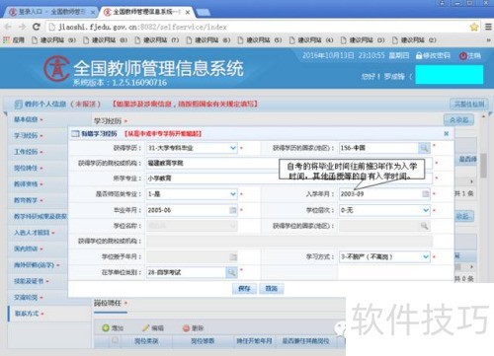Go forward in browser history

22,27
